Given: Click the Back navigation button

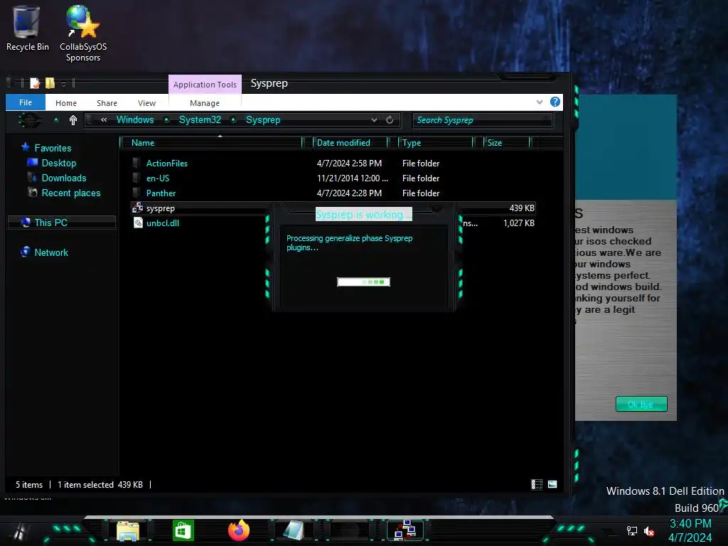Looking at the screenshot, I should pos(30,119).
